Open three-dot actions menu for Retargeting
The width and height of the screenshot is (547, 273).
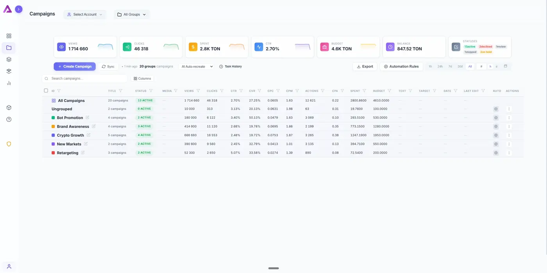point(509,153)
